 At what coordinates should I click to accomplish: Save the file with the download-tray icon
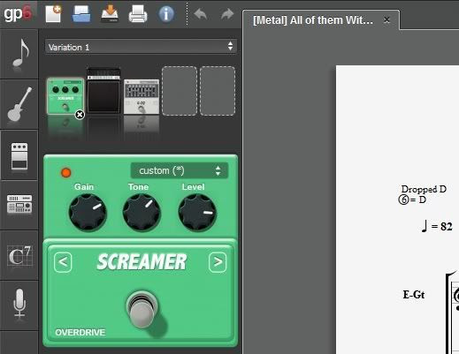coord(110,14)
